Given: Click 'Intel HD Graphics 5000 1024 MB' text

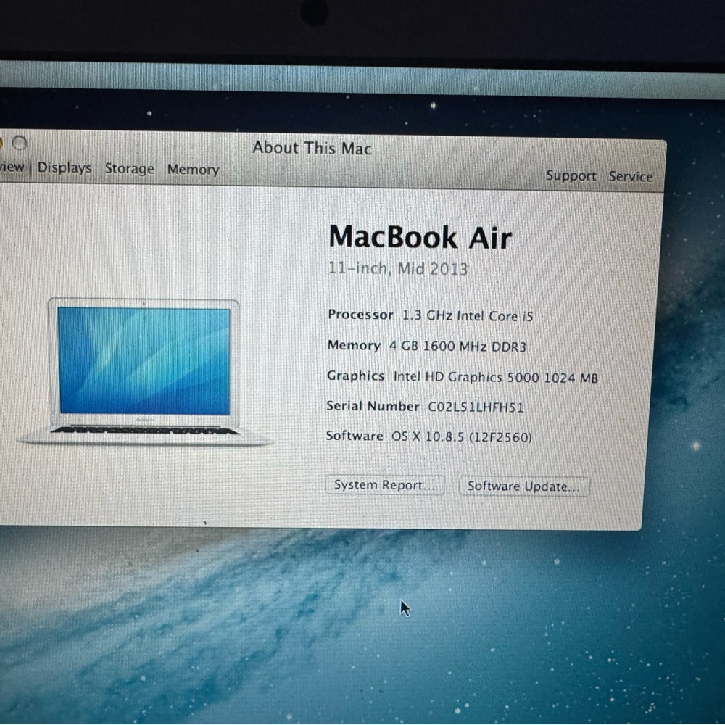Looking at the screenshot, I should click(496, 377).
